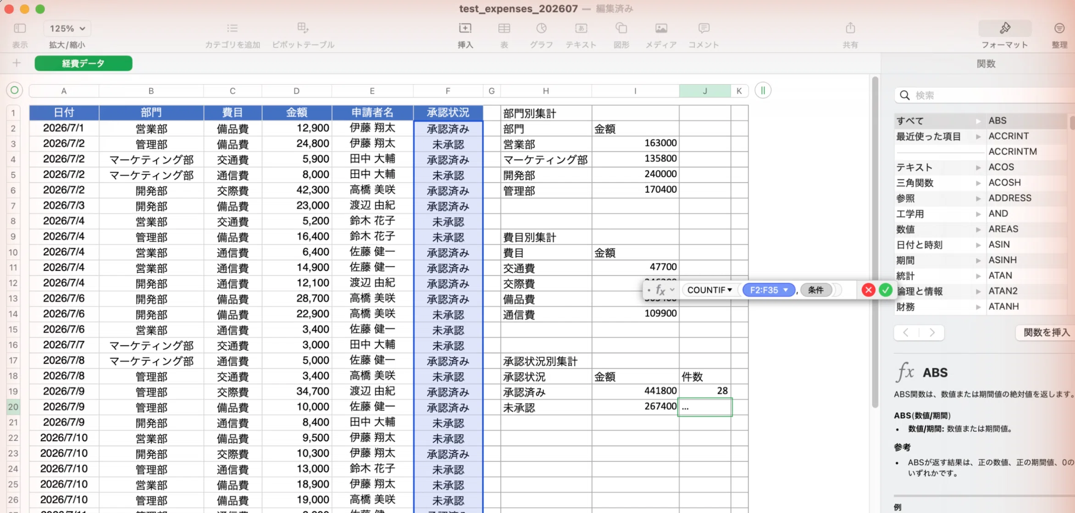Select cell showing 441800

tap(635, 391)
